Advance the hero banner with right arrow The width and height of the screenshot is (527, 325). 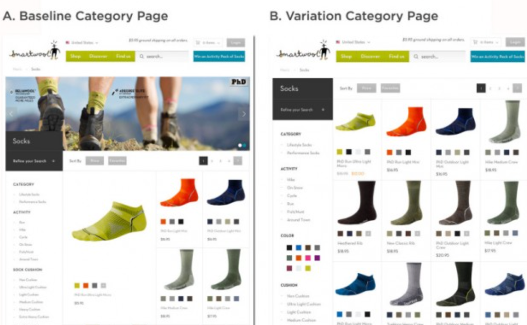[243, 114]
